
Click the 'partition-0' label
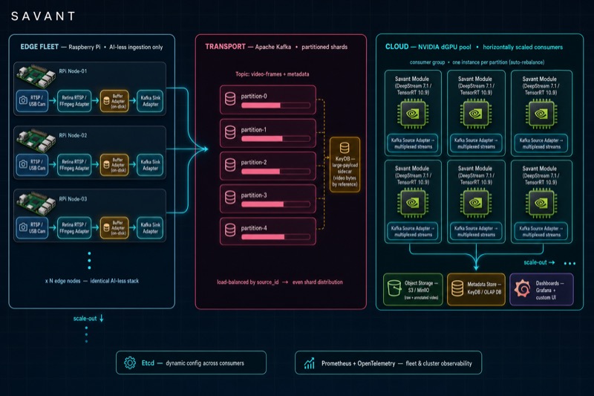coord(254,96)
